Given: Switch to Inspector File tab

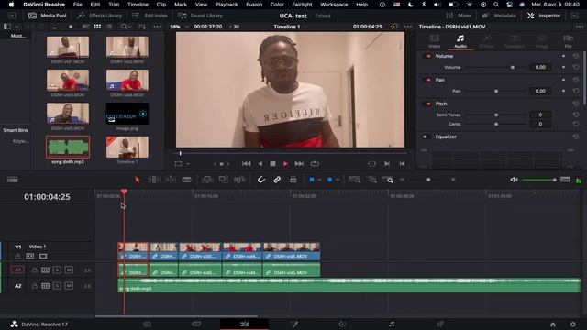Looking at the screenshot, I should (569, 41).
